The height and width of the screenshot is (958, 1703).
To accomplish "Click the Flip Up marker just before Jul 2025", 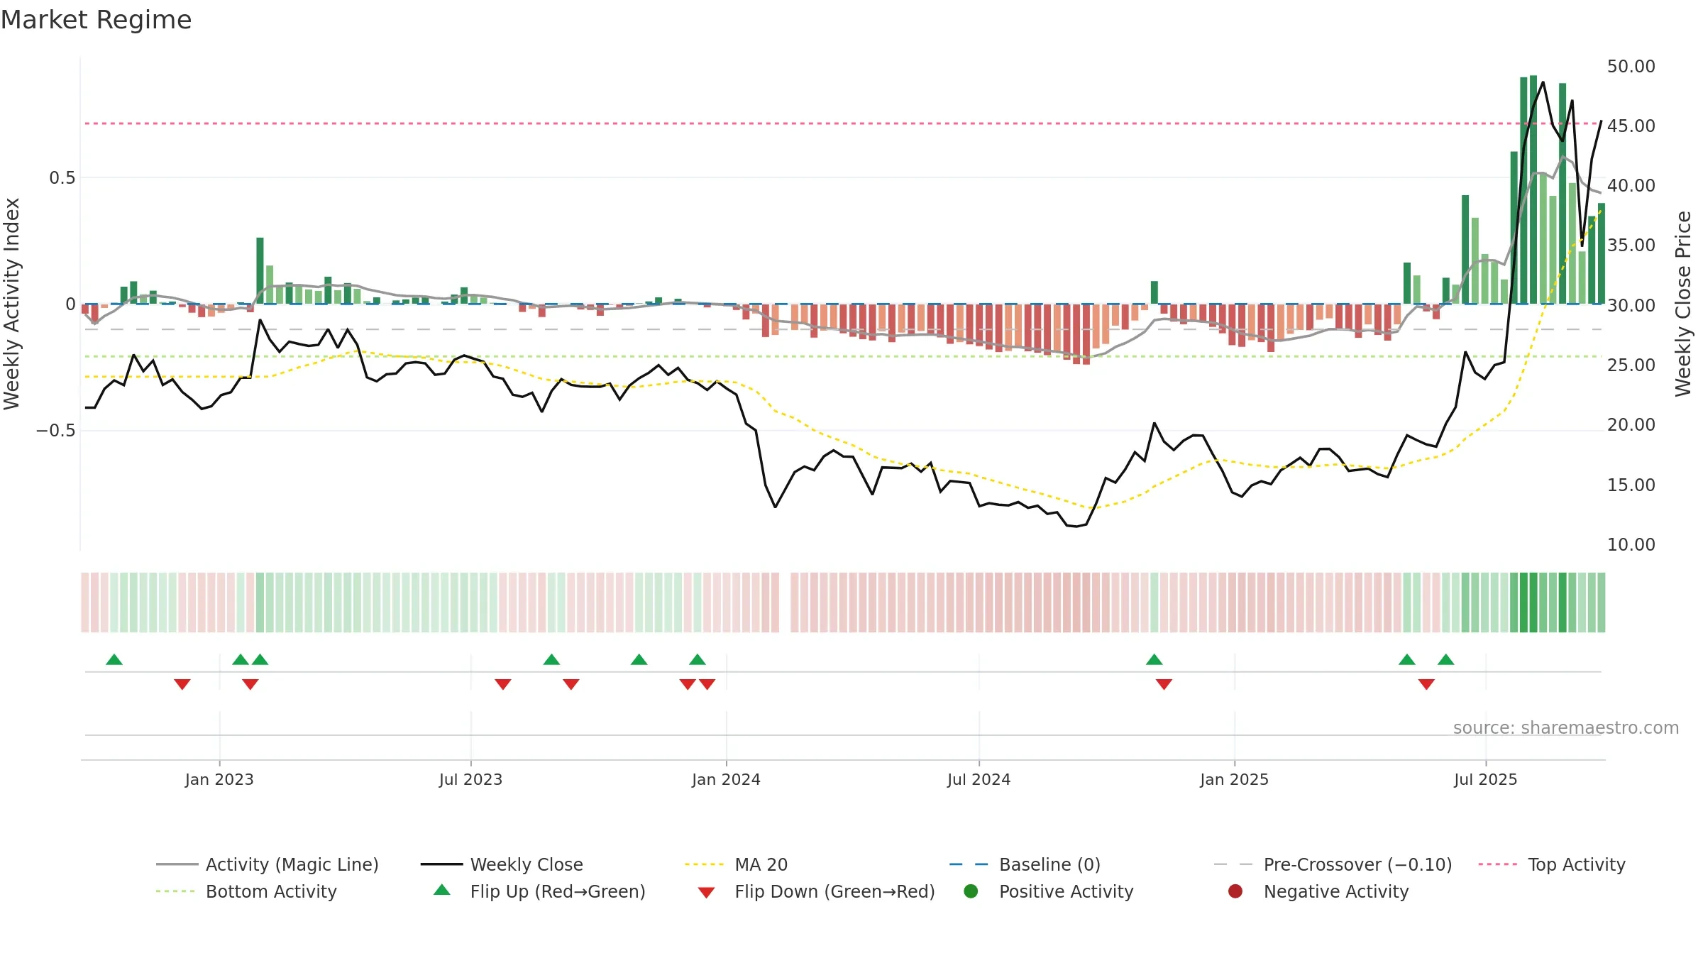I will [1445, 659].
